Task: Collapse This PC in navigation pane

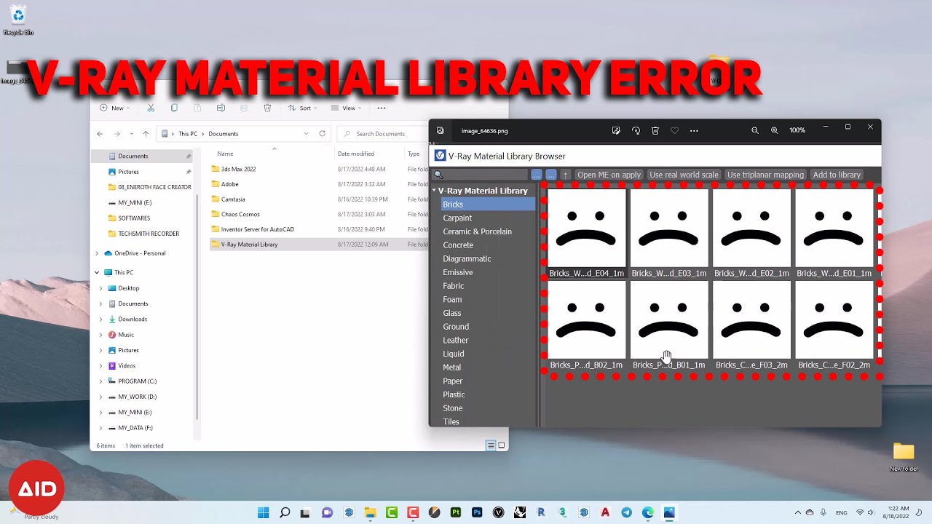Action: [97, 272]
